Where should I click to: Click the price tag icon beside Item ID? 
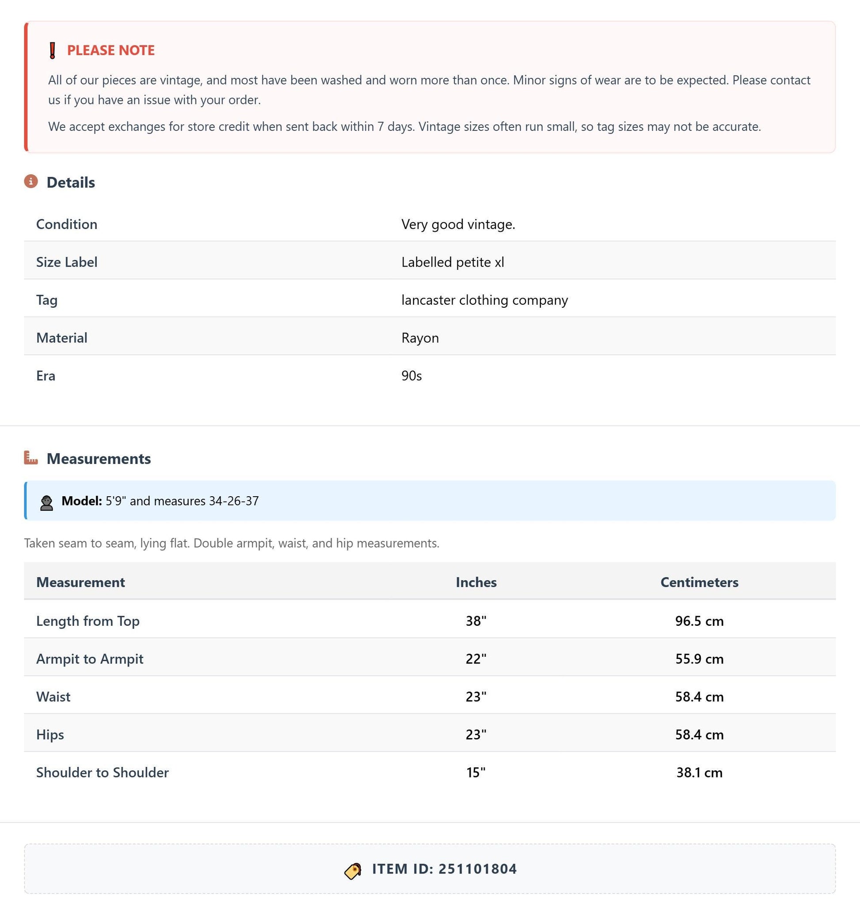click(353, 870)
